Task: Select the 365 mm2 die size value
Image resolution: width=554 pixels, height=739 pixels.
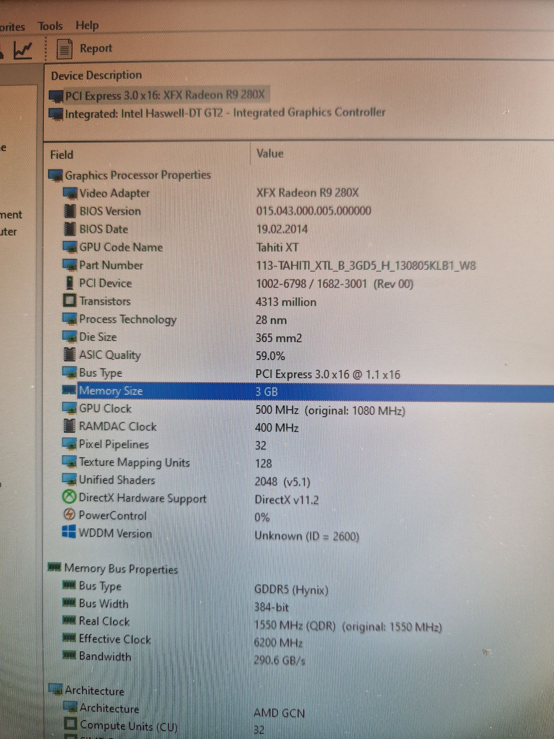Action: [x=279, y=338]
